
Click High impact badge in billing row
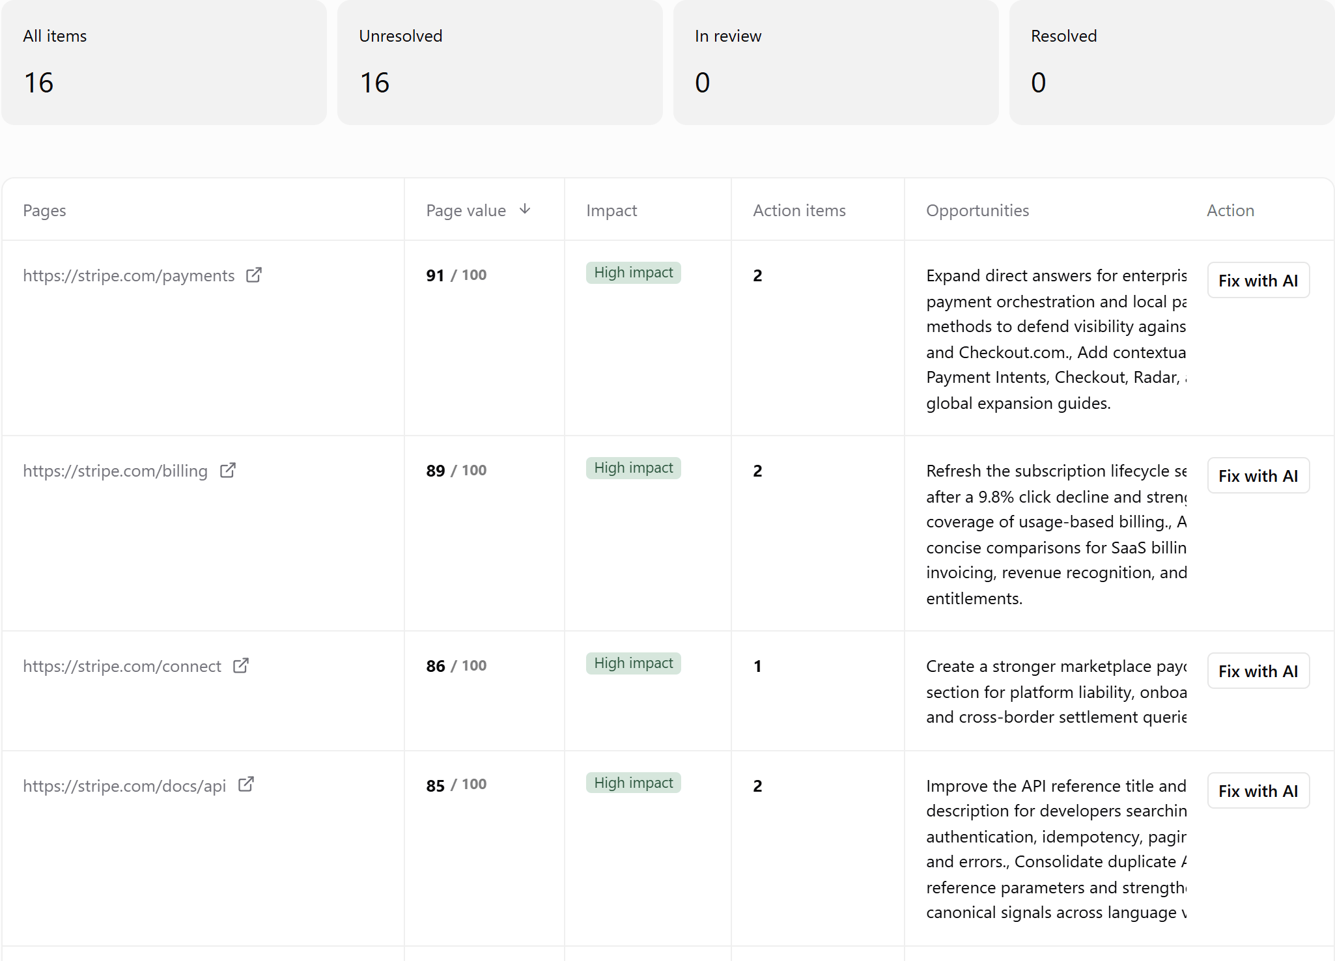tap(634, 468)
